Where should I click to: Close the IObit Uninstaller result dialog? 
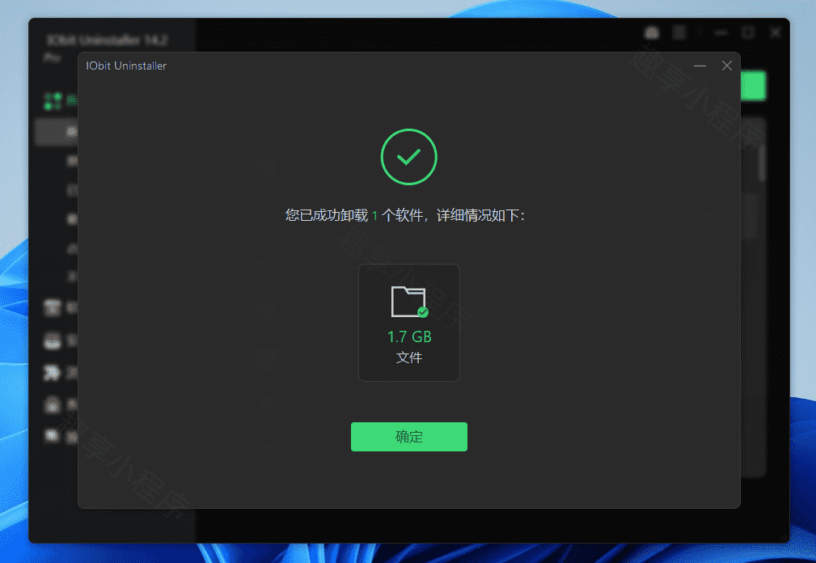click(x=726, y=66)
